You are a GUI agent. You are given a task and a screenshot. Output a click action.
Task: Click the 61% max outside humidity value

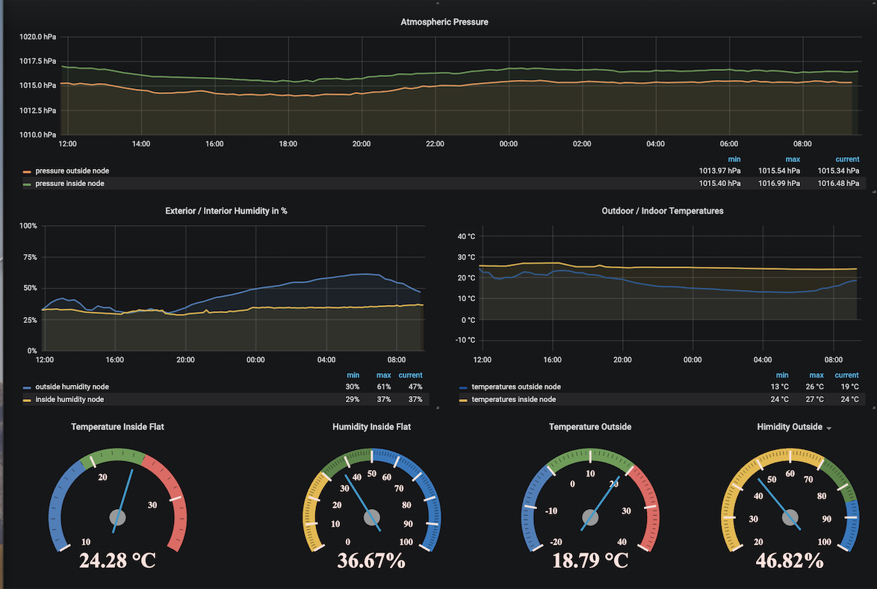[x=384, y=387]
